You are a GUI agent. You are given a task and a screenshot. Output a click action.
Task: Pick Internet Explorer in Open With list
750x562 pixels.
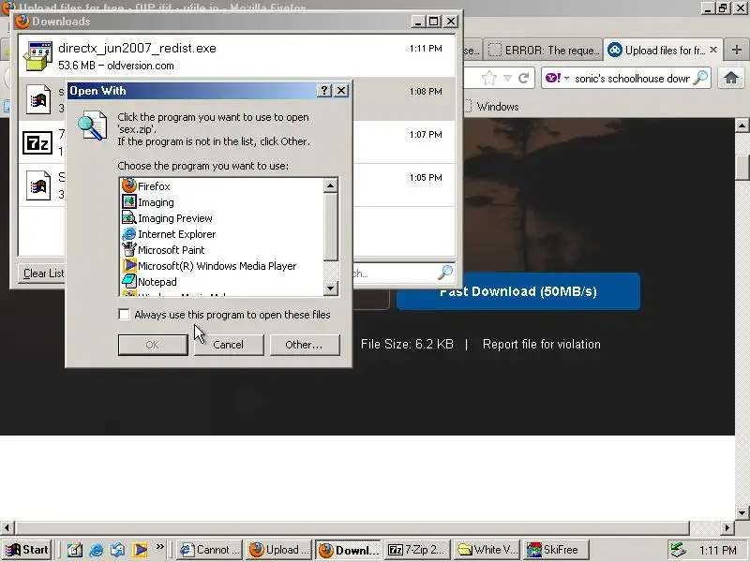tap(169, 233)
